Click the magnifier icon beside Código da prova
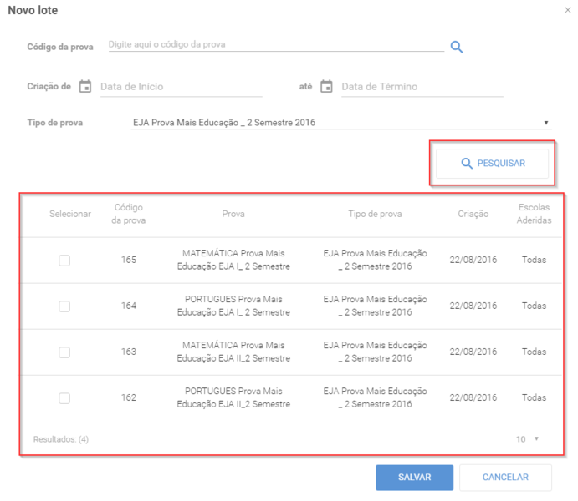The height and width of the screenshot is (501, 578). click(x=457, y=47)
